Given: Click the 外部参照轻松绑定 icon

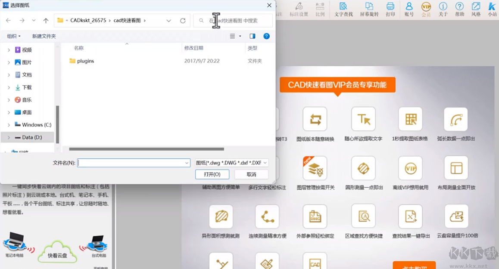Looking at the screenshot, I should pos(315,216).
